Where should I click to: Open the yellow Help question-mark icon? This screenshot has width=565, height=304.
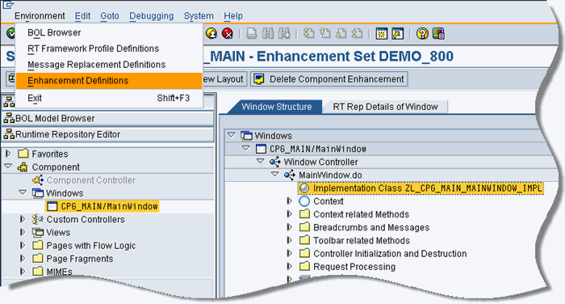[422, 34]
